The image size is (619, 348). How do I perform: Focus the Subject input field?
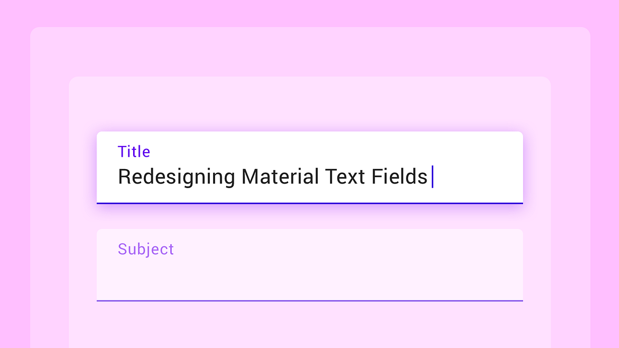tap(309, 263)
